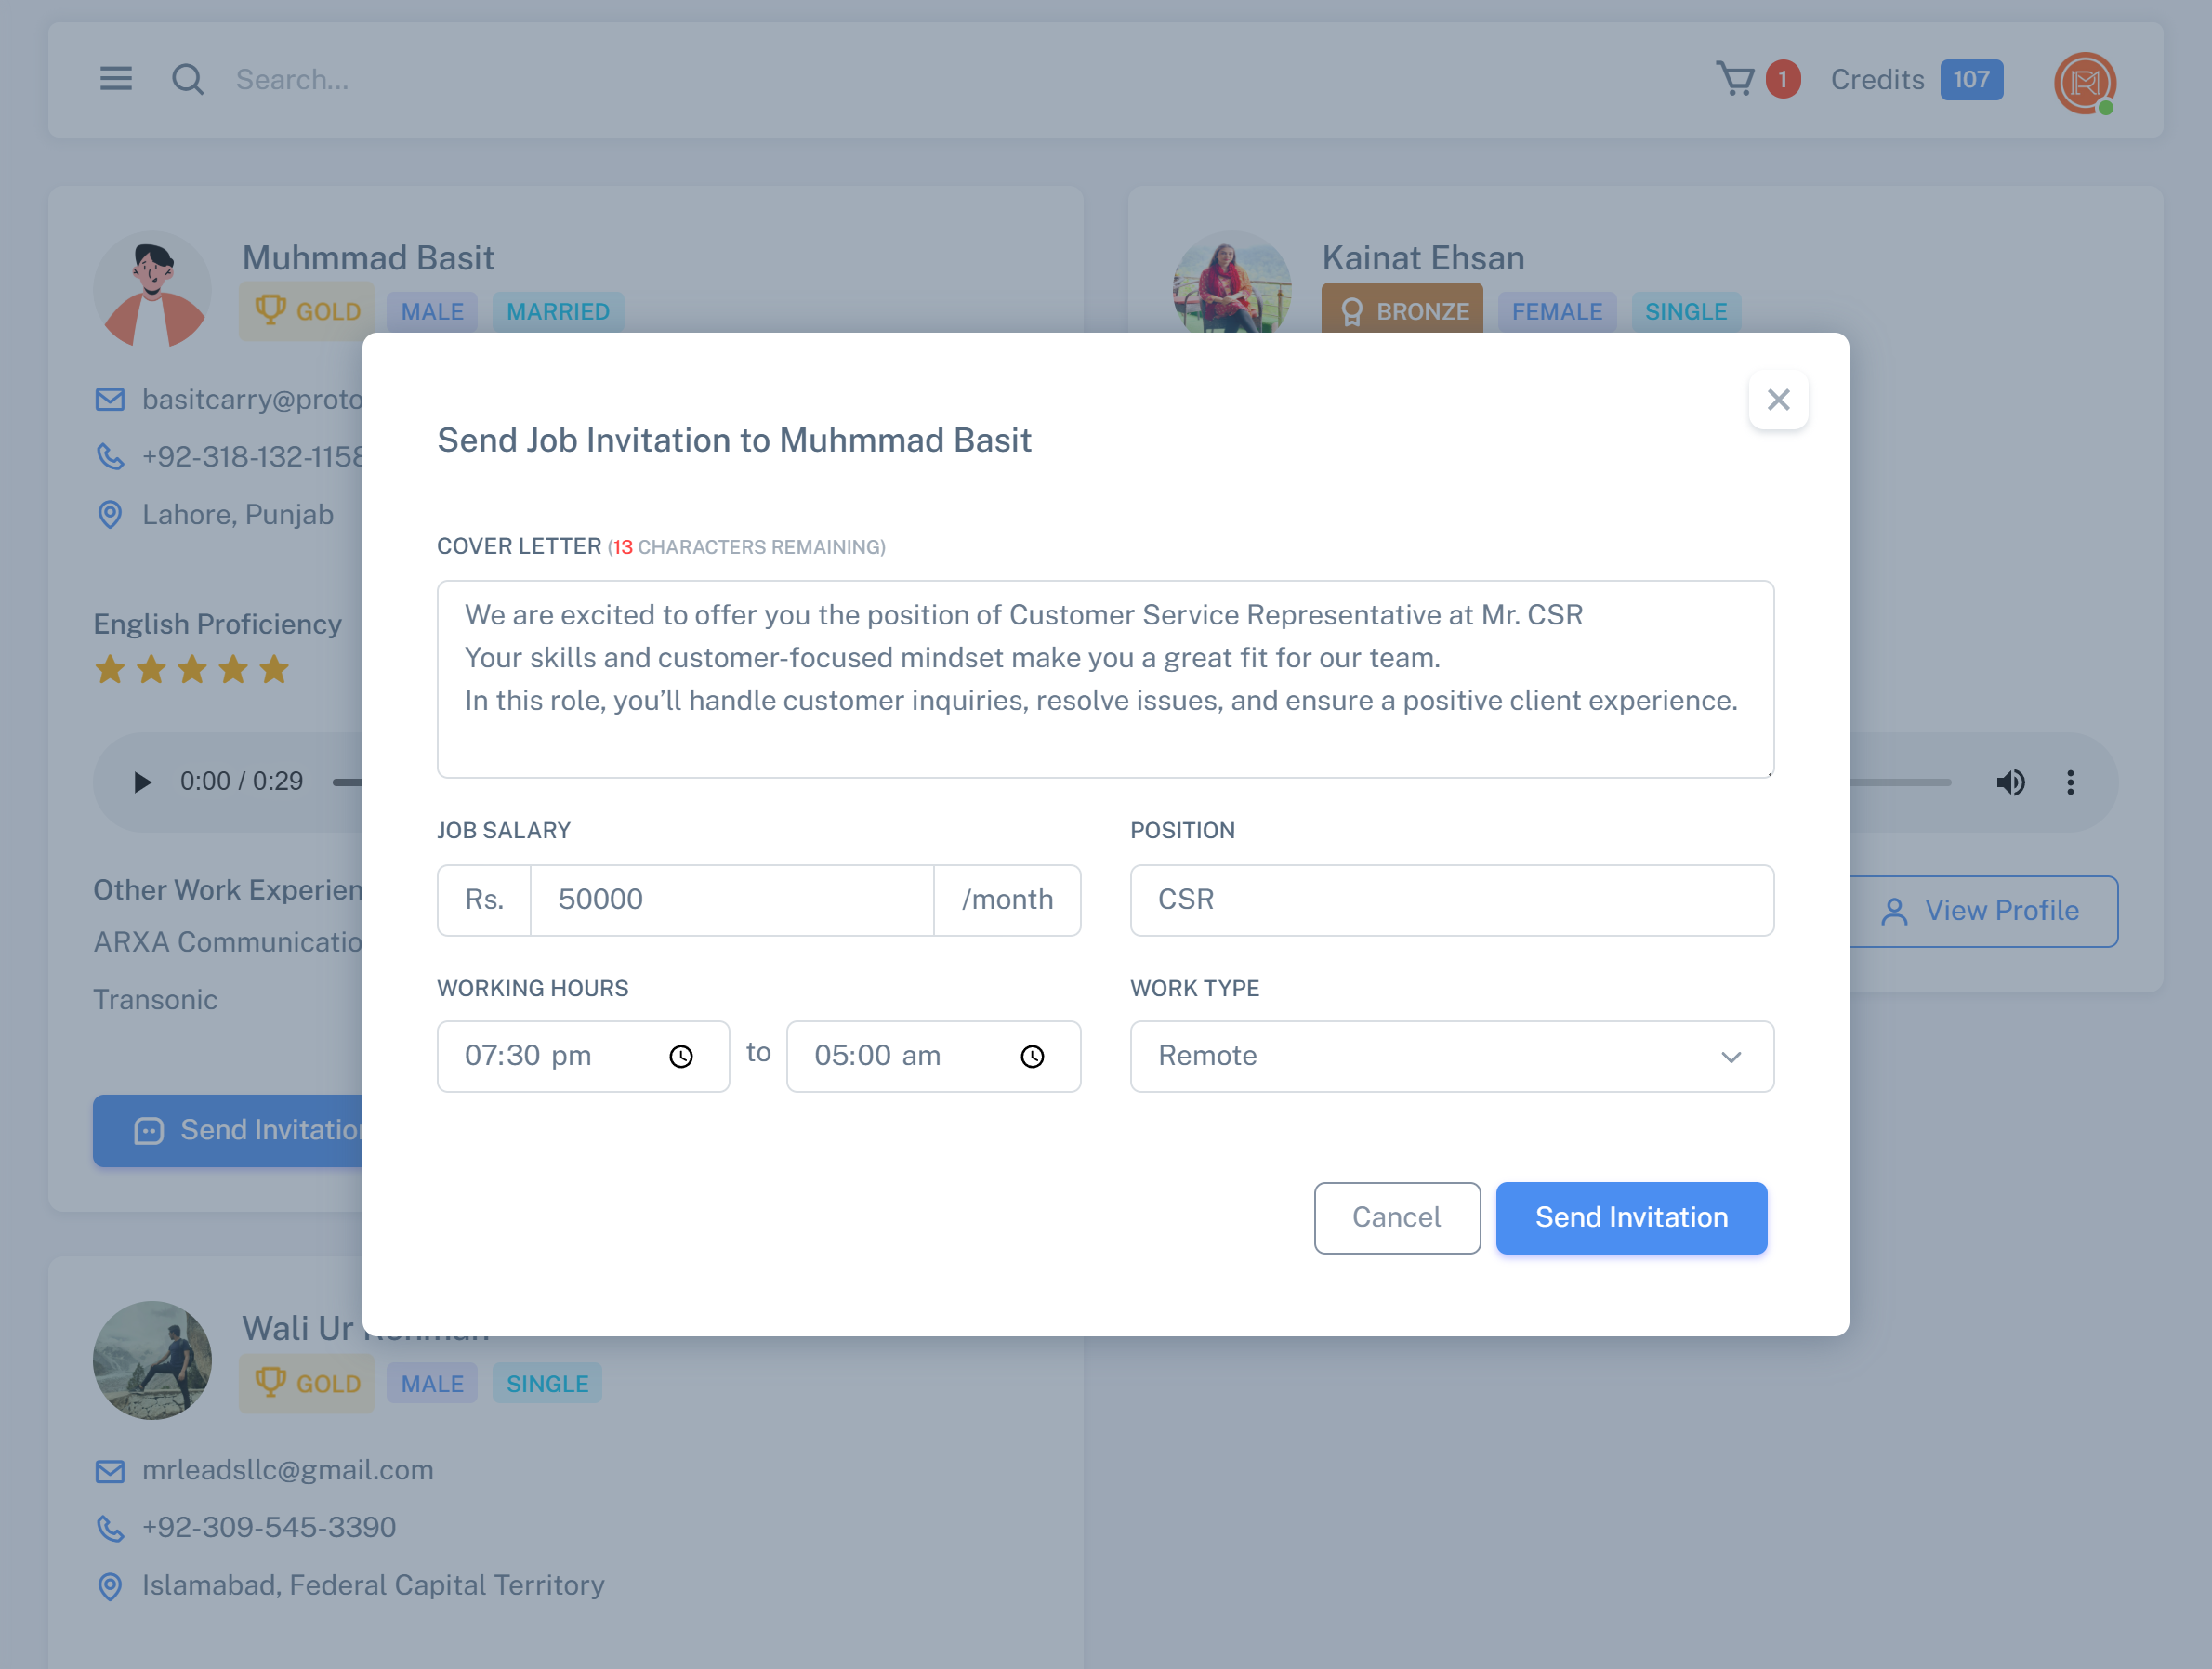Click the Position input field
The image size is (2212, 1669).
(1451, 900)
